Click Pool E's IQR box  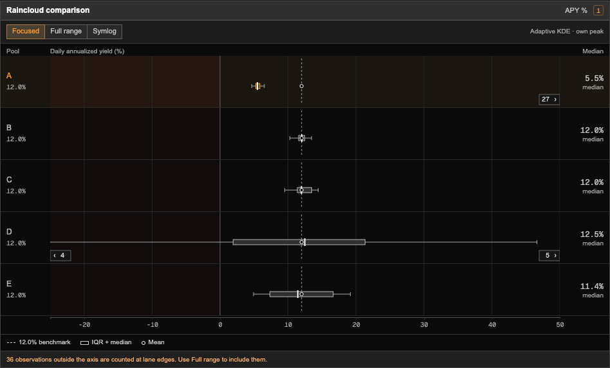tap(302, 294)
